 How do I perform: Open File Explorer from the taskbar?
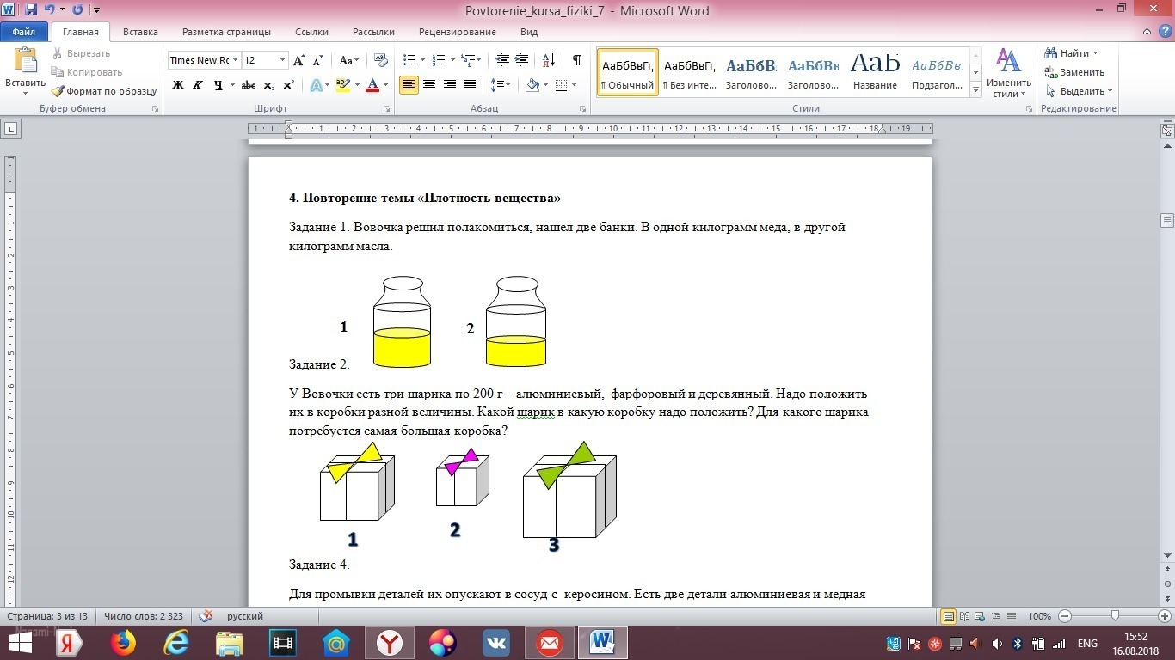230,643
